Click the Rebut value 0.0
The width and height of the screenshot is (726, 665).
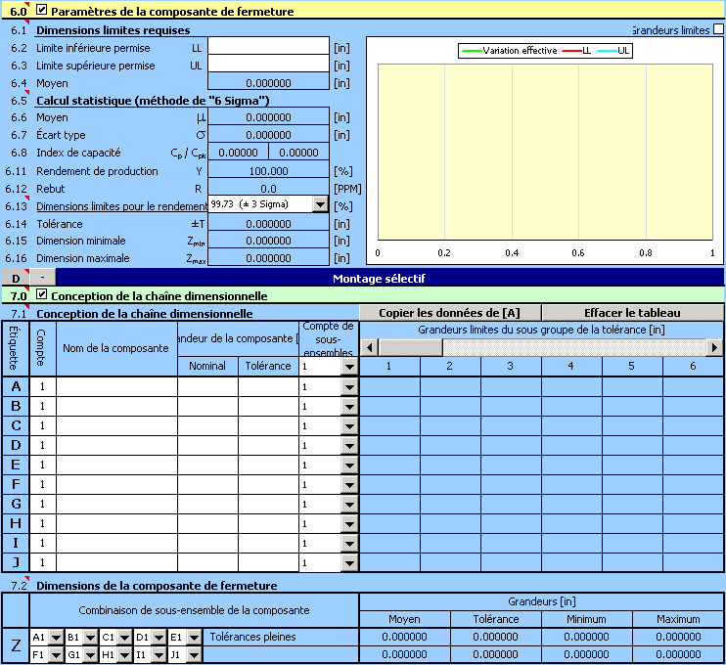pyautogui.click(x=268, y=189)
